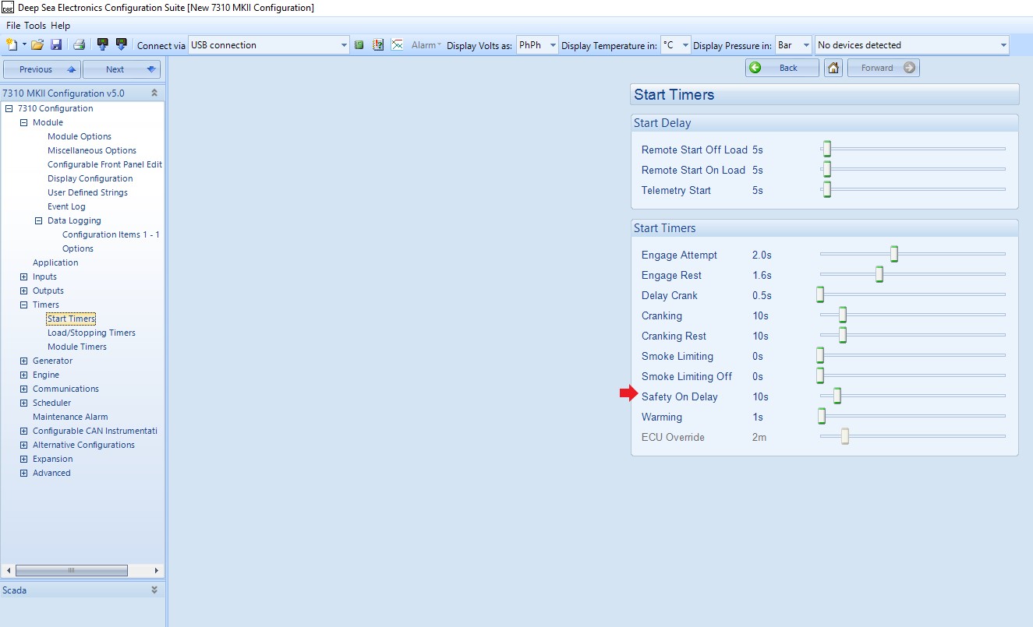Viewport: 1033px width, 627px height.
Task: Click the green module icon after USB connection
Action: (359, 45)
